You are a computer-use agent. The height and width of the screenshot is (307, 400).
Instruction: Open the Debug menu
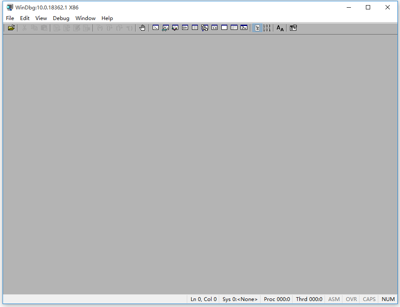(x=61, y=18)
